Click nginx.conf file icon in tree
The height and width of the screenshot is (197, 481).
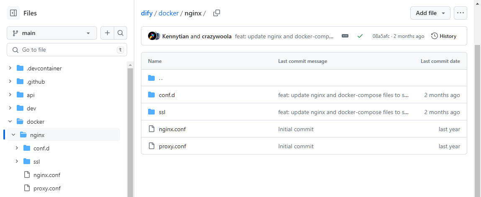(x=27, y=175)
